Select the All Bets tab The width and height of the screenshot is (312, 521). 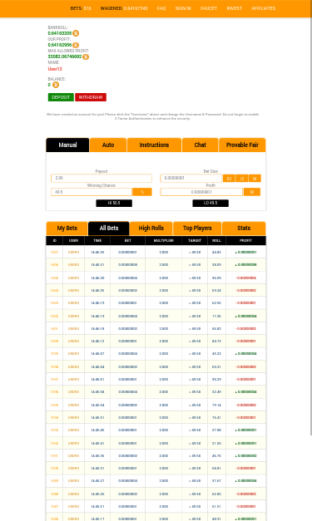tap(109, 229)
